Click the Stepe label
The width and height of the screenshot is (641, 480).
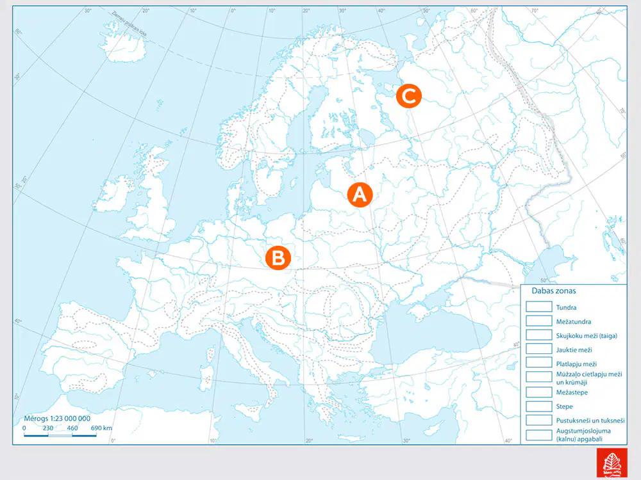(564, 406)
